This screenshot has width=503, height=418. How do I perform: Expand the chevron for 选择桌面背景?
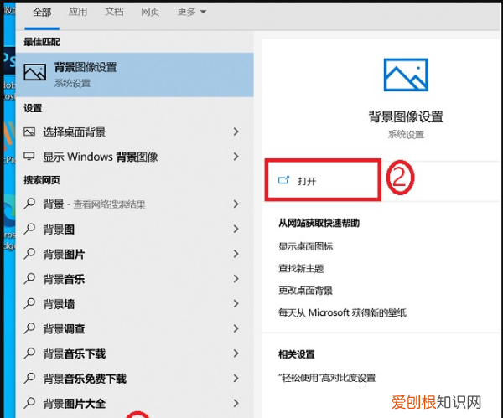pos(236,132)
